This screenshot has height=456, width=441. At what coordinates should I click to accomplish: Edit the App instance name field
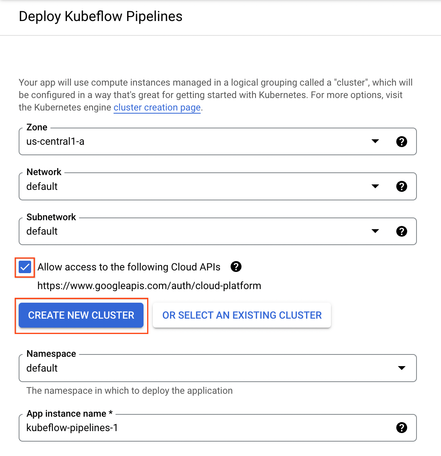click(156, 428)
